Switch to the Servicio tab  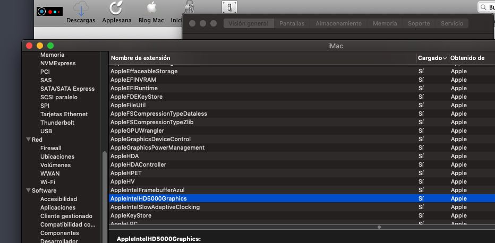click(x=452, y=24)
